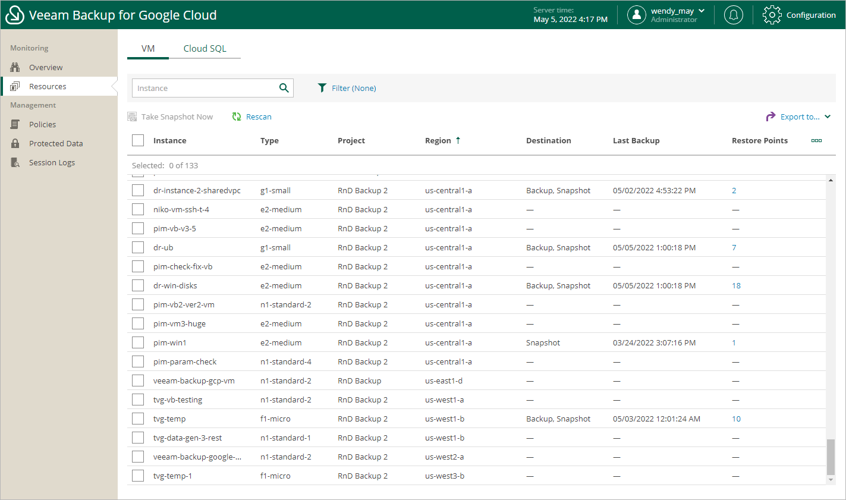
Task: Check the veeam-backup-gcp-vm row
Action: [x=138, y=380]
